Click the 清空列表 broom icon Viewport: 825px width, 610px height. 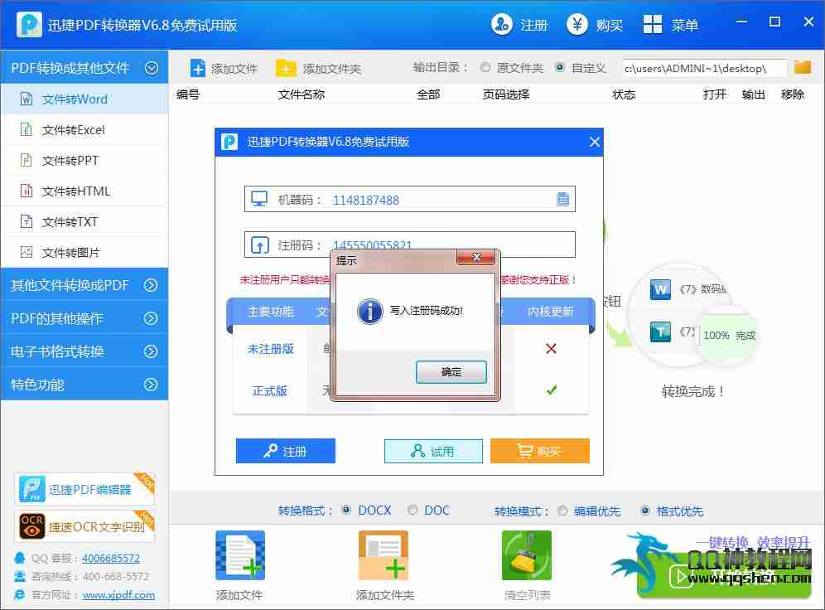[x=527, y=555]
